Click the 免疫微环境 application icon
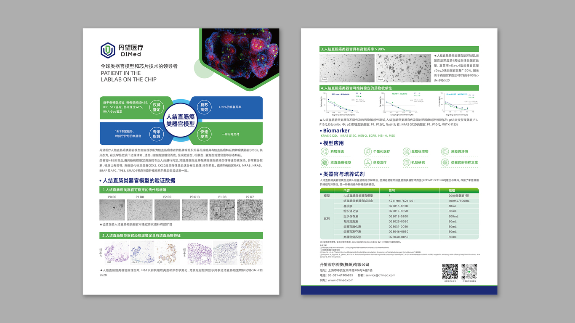The width and height of the screenshot is (575, 323). (445, 151)
